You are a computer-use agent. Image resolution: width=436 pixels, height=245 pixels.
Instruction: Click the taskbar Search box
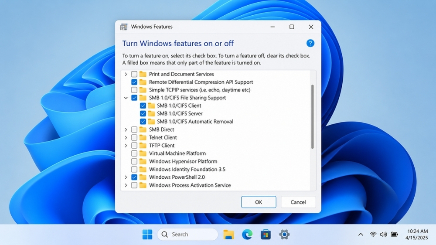coord(187,235)
